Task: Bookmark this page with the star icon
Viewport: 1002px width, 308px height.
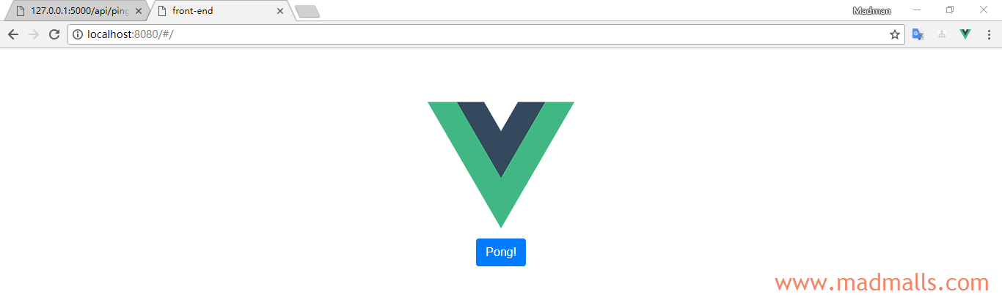Action: (x=895, y=34)
